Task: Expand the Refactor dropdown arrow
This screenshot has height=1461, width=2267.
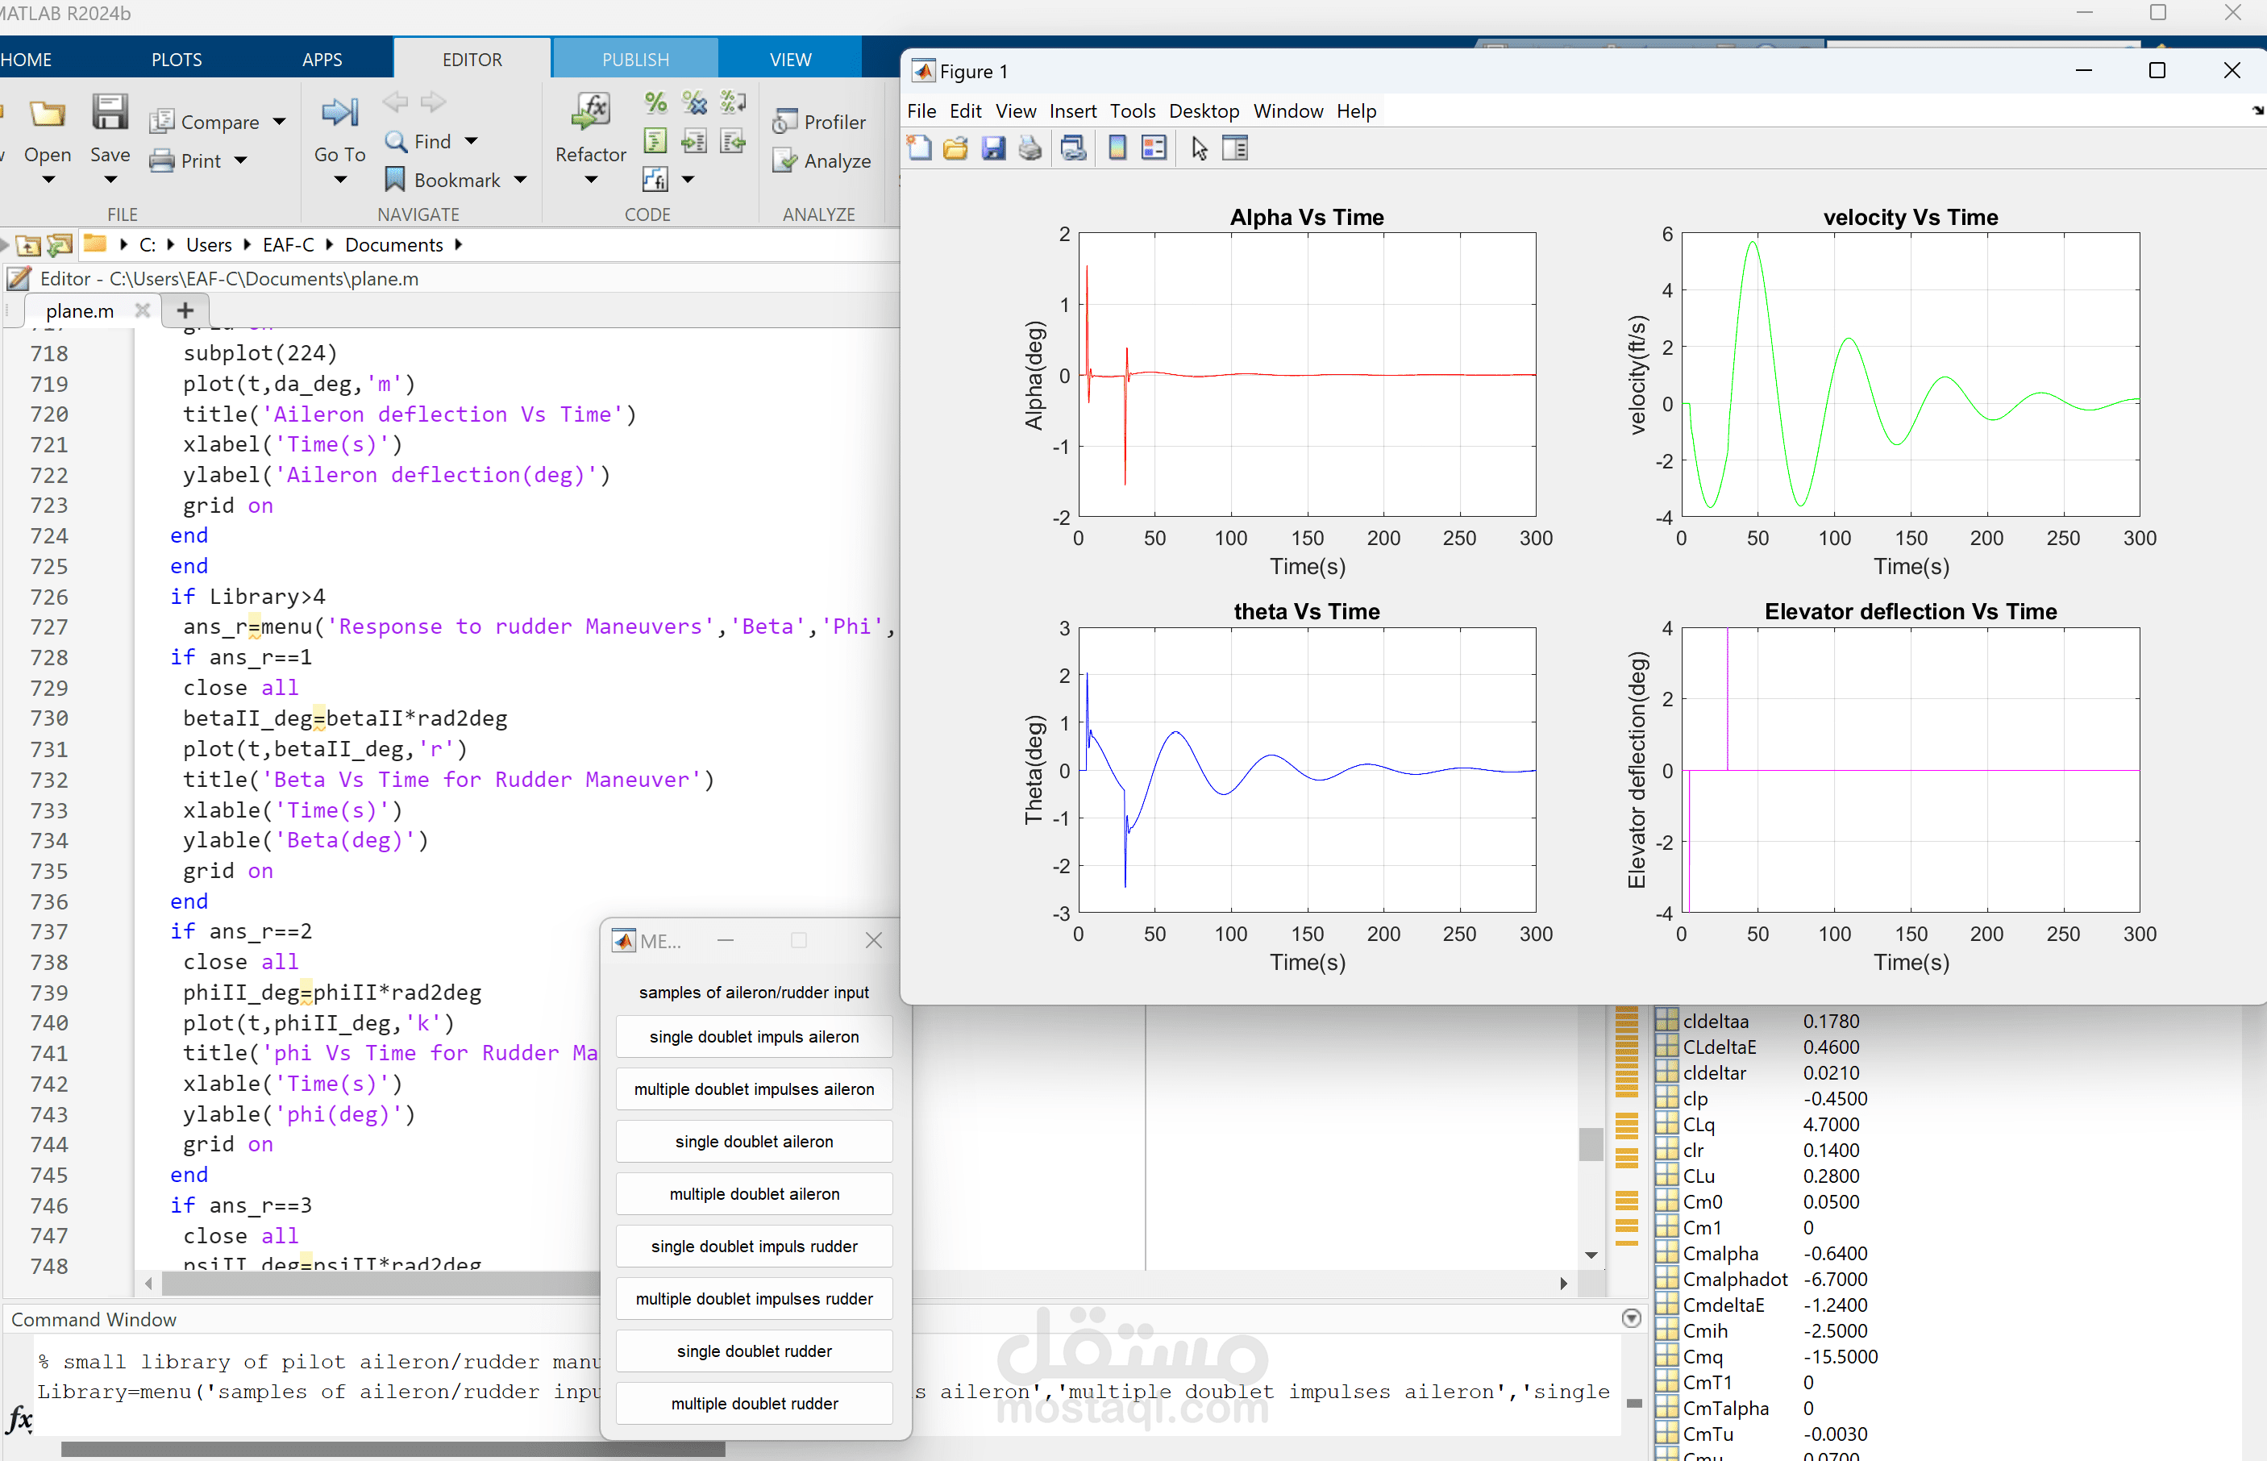Action: point(591,179)
